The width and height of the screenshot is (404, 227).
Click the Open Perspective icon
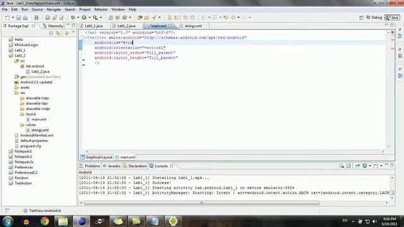tap(361, 18)
